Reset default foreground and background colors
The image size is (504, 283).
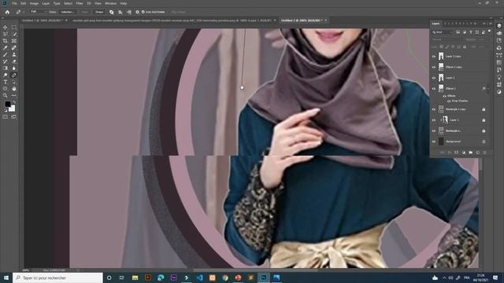tap(6, 110)
